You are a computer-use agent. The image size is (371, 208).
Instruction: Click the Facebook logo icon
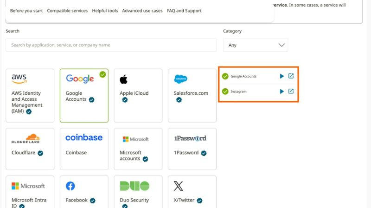tap(70, 186)
